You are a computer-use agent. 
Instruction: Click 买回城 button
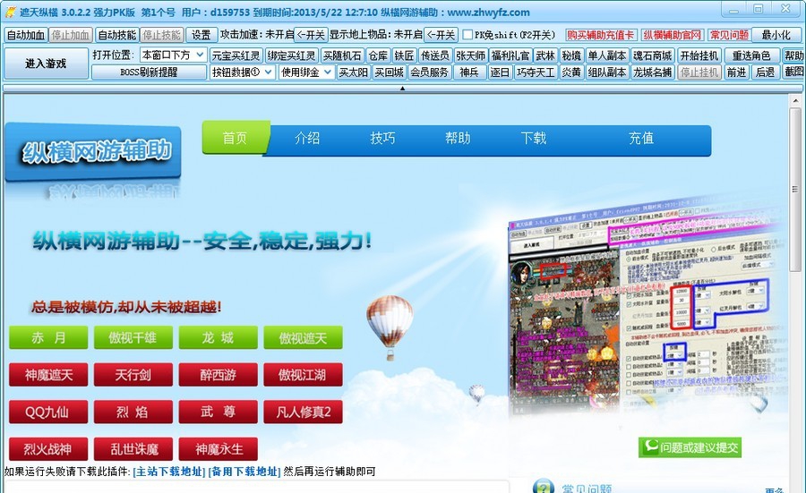(390, 72)
